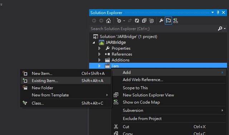The width and height of the screenshot is (229, 135).
Task: Collapse All nodes in Solution Explorer
Action: click(x=144, y=21)
